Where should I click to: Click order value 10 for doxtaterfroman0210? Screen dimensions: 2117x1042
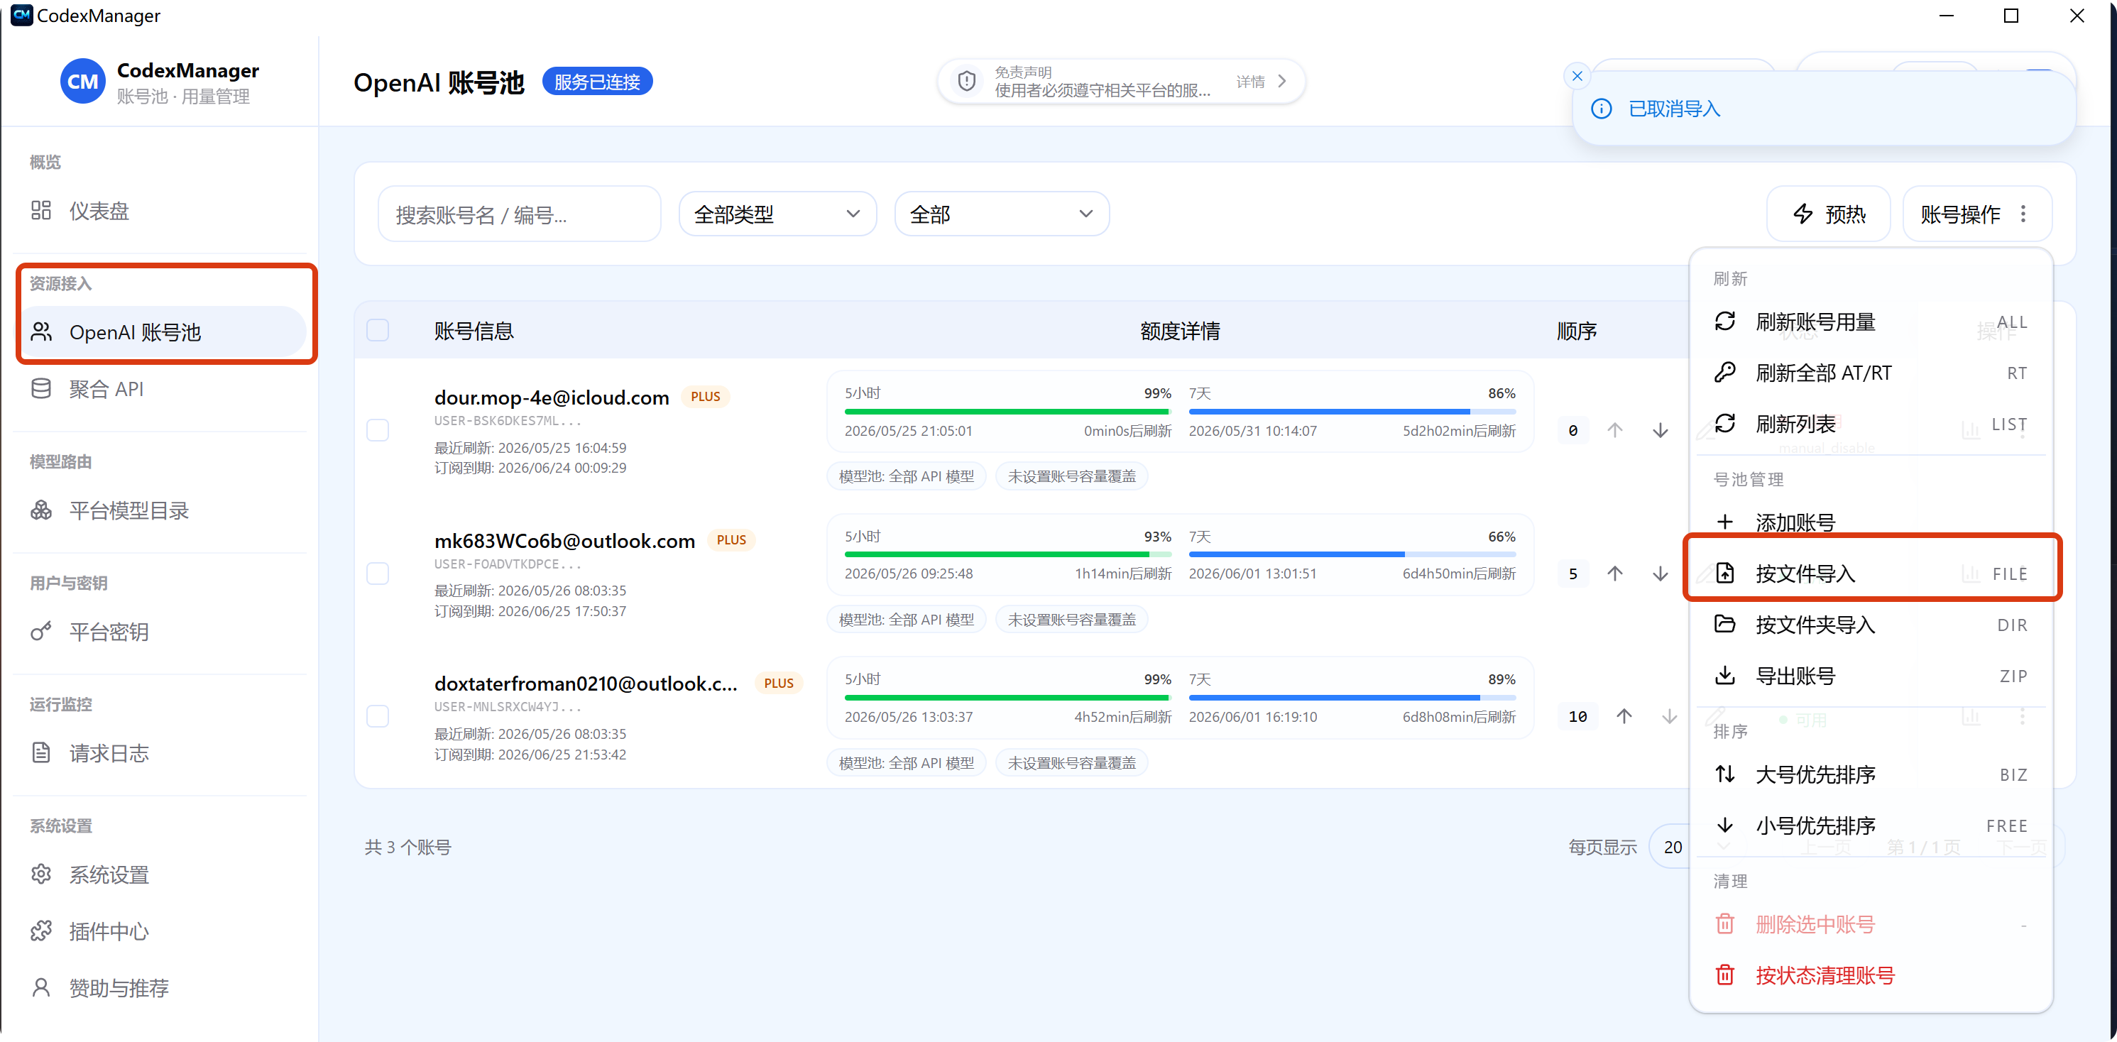(1577, 715)
